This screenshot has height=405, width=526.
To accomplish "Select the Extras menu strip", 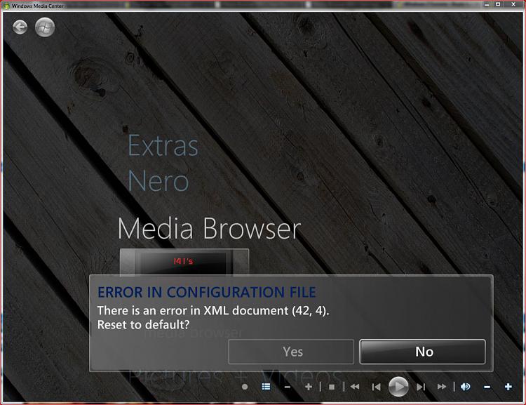I will tap(163, 145).
